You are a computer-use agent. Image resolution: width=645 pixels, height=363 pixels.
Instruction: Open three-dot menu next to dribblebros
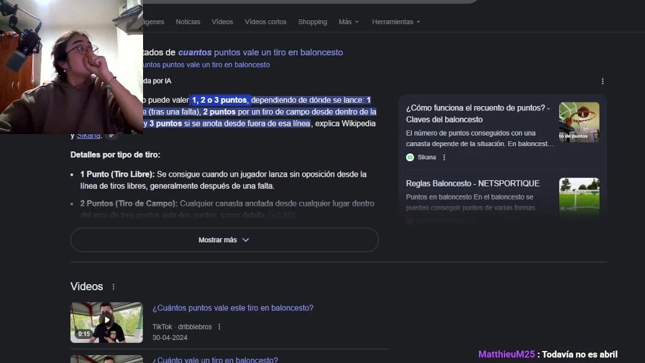point(219,327)
